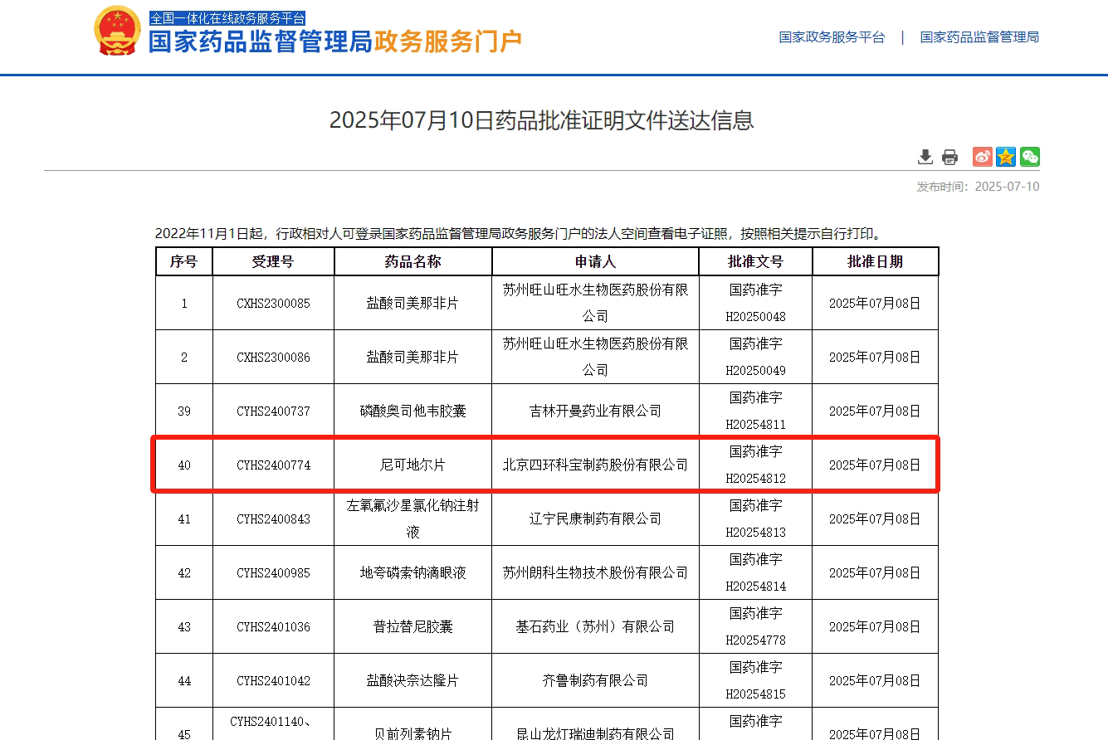
Task: Click applicant 吉林开曼药业有限公司
Action: pos(595,411)
